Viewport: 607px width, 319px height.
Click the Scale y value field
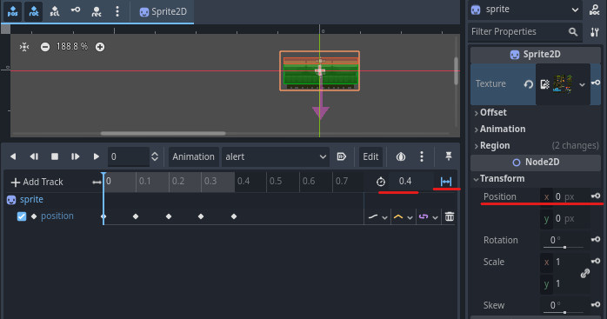click(x=565, y=283)
